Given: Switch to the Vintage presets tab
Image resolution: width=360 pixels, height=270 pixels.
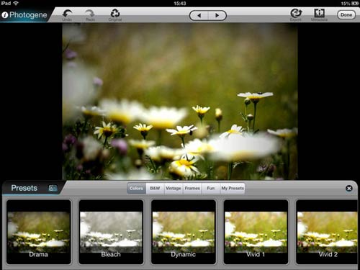Looking at the screenshot, I should pyautogui.click(x=174, y=188).
